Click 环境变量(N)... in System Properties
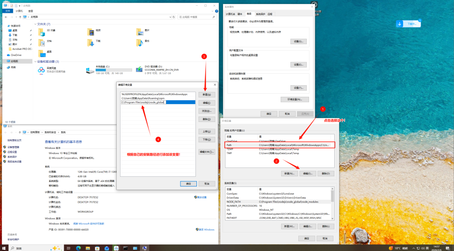 tap(294, 99)
